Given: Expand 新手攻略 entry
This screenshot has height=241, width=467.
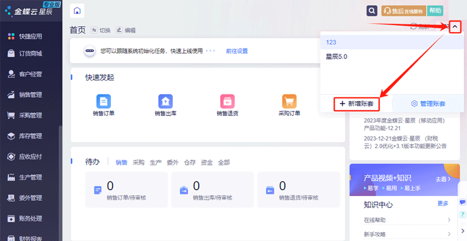Looking at the screenshot, I should coord(407,235).
